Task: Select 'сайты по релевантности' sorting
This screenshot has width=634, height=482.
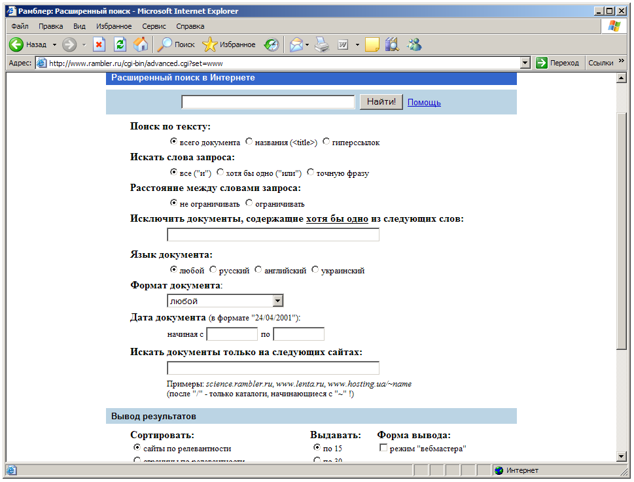Action: click(137, 447)
